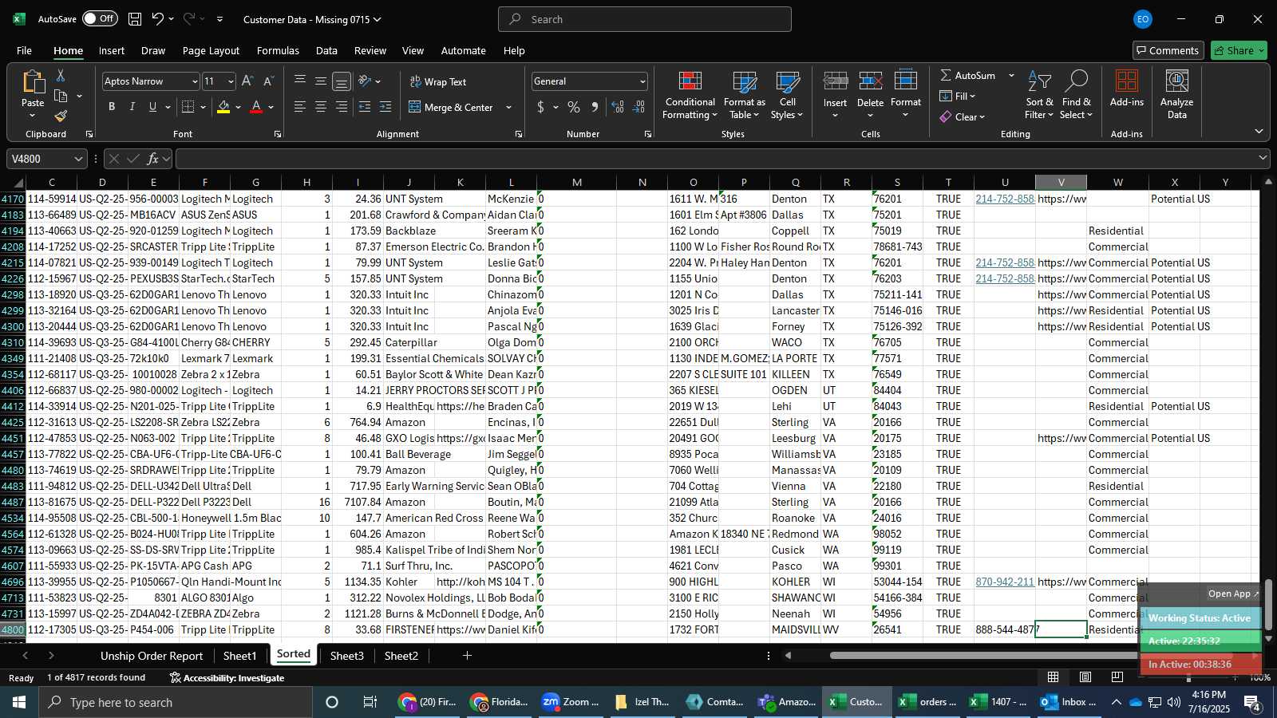Click the Save icon in title bar
The image size is (1277, 718).
(x=135, y=19)
